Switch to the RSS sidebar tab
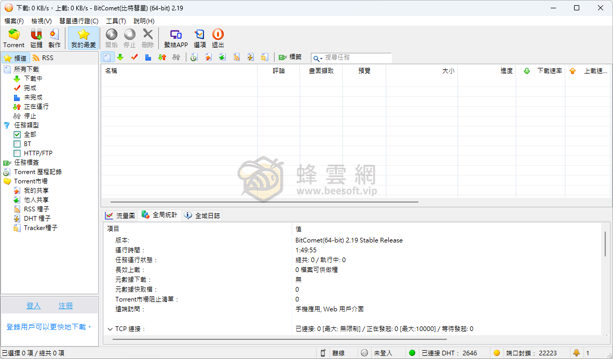613x359 pixels. [x=43, y=58]
